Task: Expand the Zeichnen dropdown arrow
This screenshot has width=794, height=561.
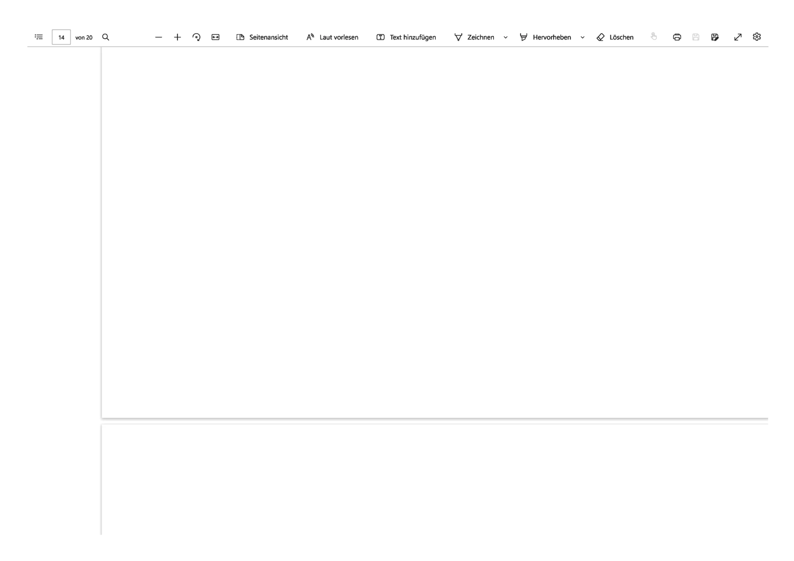Action: pyautogui.click(x=505, y=38)
